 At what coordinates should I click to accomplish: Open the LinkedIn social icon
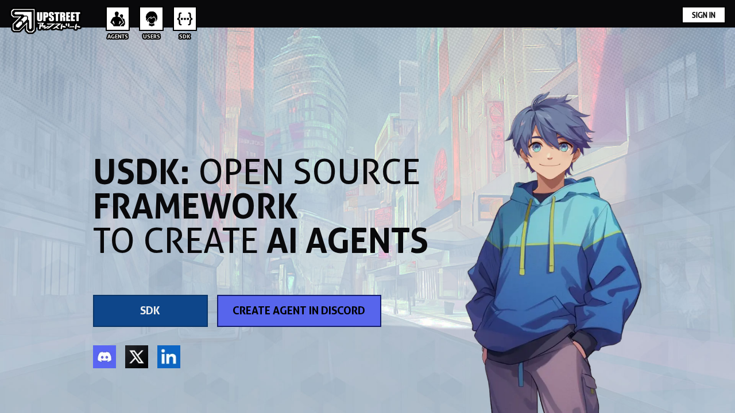[x=169, y=356]
